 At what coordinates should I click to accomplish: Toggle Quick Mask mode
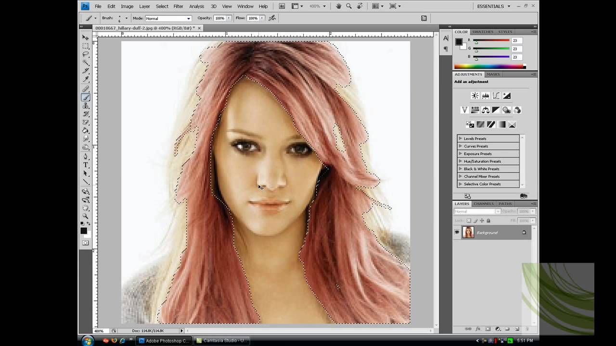pyautogui.click(x=86, y=243)
